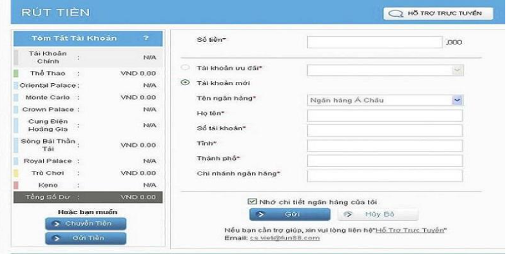Click the Crown Palace row
Image resolution: width=513 pixels, height=256 pixels.
click(88, 110)
